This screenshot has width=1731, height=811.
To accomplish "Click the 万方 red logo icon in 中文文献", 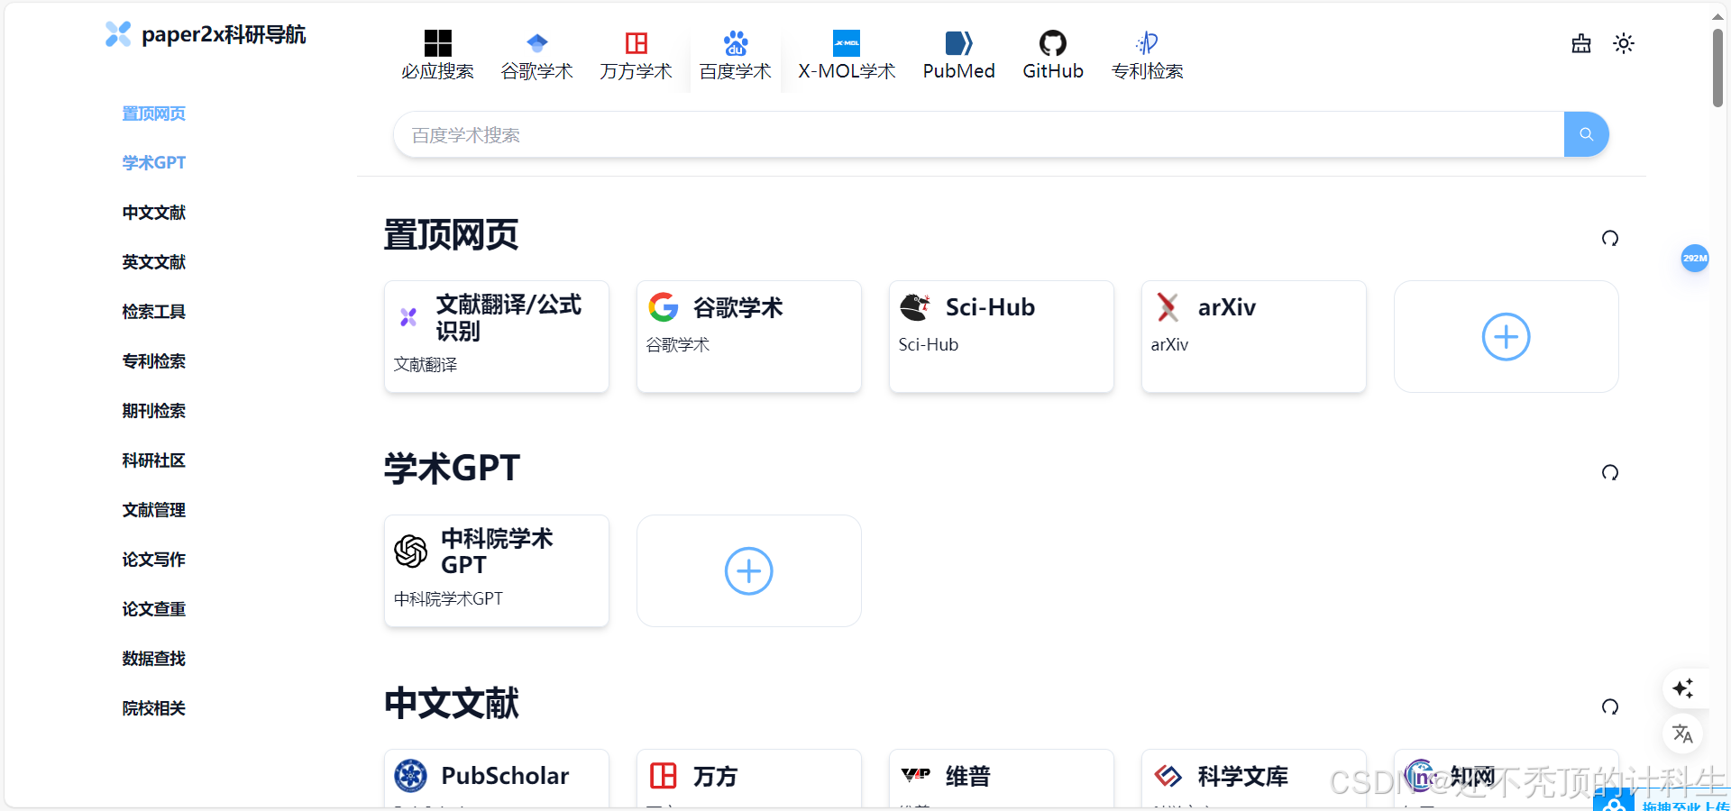I will point(664,775).
